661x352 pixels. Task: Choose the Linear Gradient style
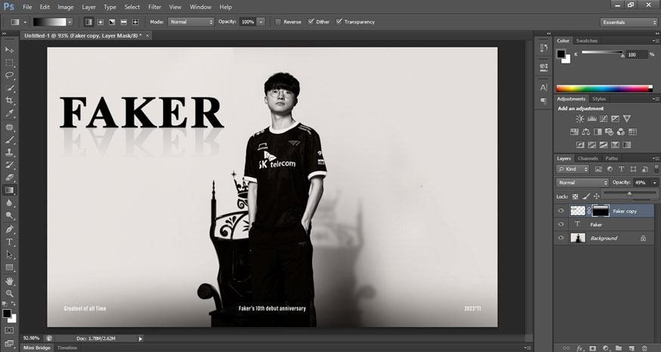(88, 22)
